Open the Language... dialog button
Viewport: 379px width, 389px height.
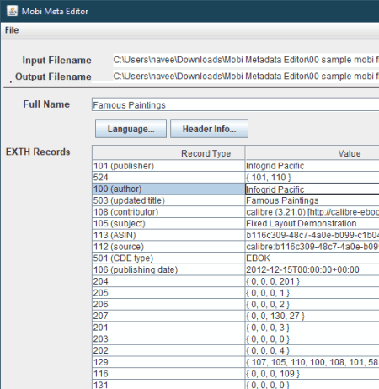(131, 129)
